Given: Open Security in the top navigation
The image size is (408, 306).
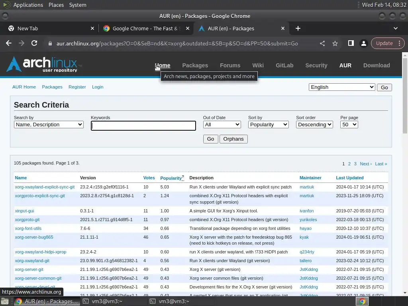Looking at the screenshot, I should 316,65.
